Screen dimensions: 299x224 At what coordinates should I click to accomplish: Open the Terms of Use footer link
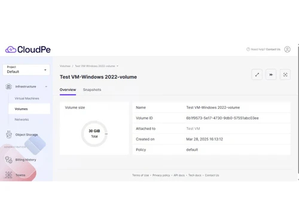141,175
